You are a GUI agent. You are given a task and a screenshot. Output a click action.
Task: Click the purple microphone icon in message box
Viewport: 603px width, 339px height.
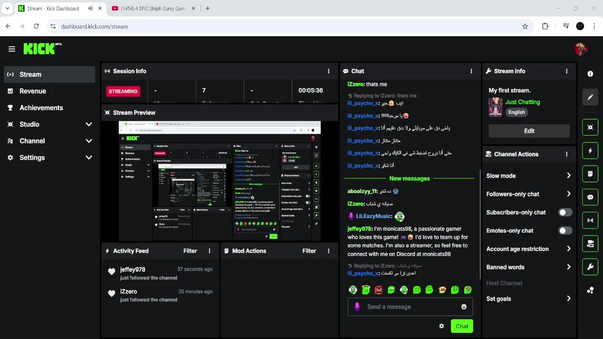pyautogui.click(x=357, y=307)
